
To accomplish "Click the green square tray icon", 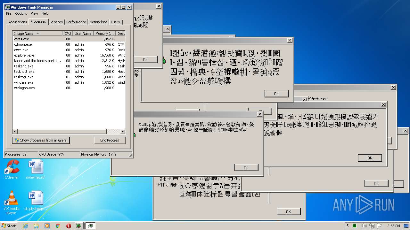I will pos(355,226).
